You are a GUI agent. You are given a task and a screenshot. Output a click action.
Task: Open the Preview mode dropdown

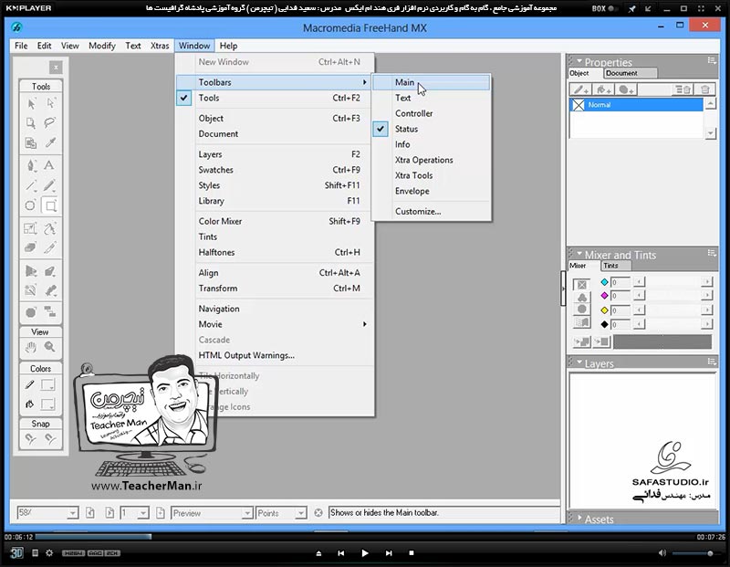pyautogui.click(x=247, y=513)
